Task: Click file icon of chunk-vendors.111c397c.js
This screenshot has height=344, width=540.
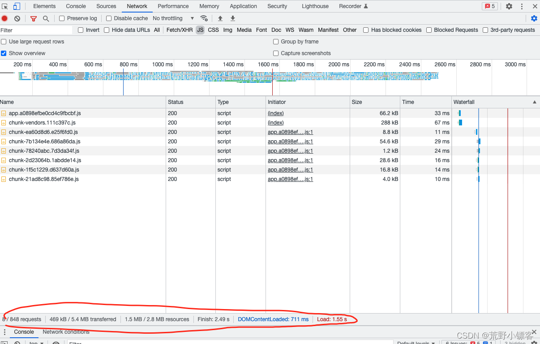Action: coord(4,123)
